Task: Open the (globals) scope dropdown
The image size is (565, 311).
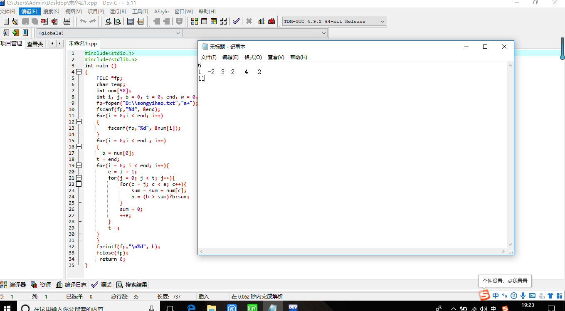Action: pyautogui.click(x=109, y=33)
